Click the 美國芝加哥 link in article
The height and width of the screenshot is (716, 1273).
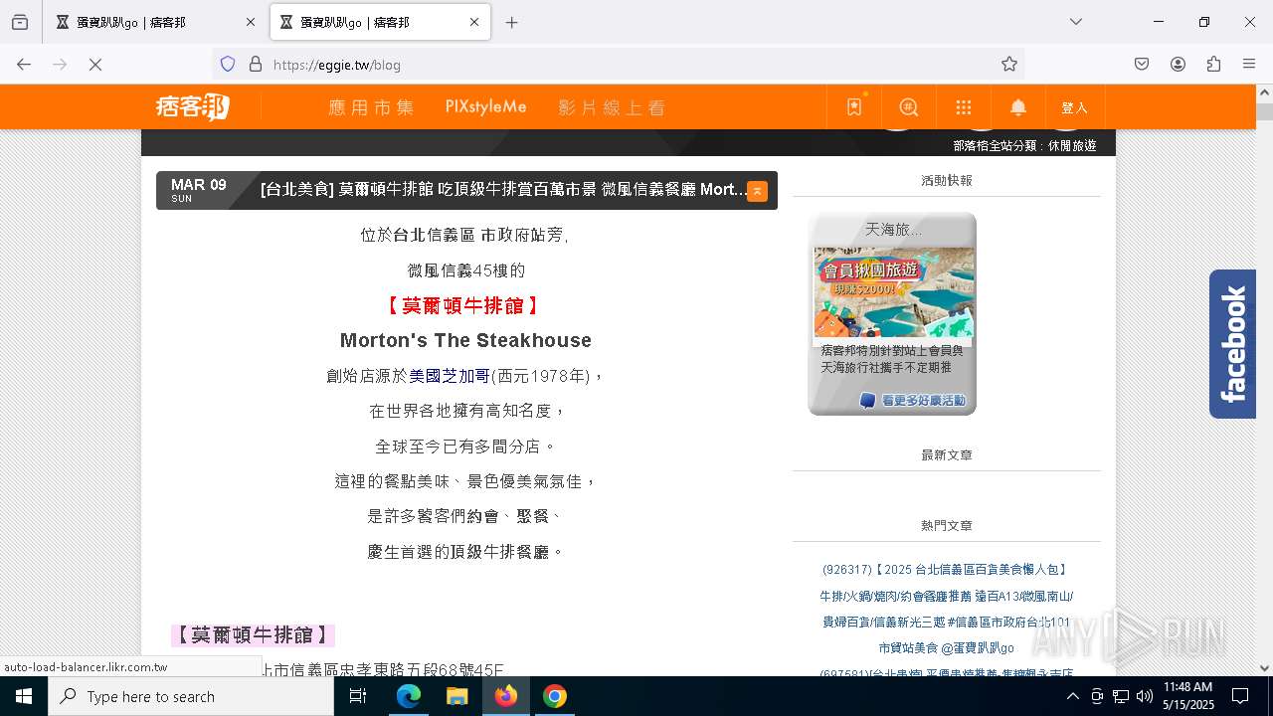[x=450, y=376]
